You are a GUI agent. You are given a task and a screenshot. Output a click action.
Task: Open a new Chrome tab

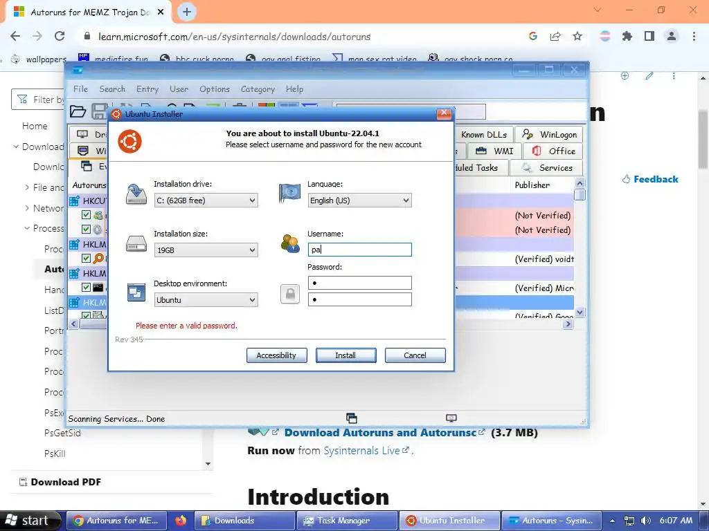187,12
